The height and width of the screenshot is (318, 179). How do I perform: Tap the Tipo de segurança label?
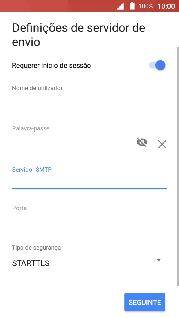click(x=37, y=248)
